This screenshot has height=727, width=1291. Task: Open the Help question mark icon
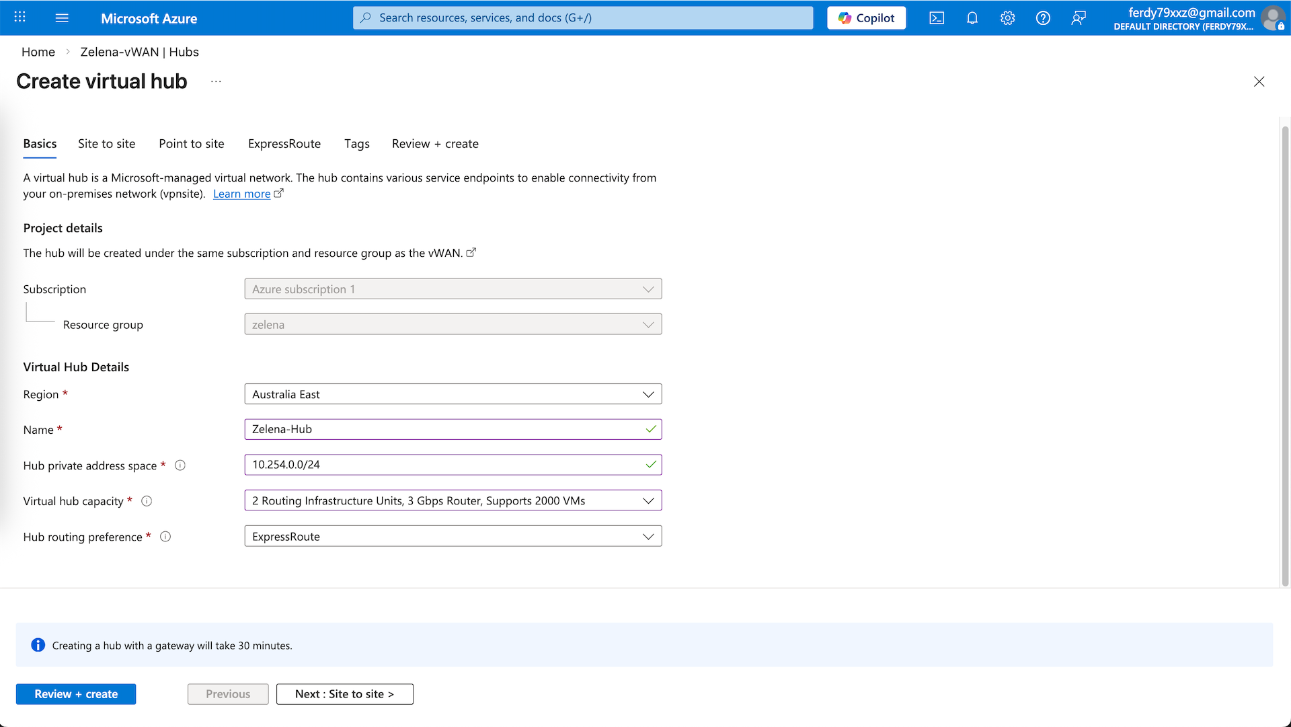(x=1043, y=18)
